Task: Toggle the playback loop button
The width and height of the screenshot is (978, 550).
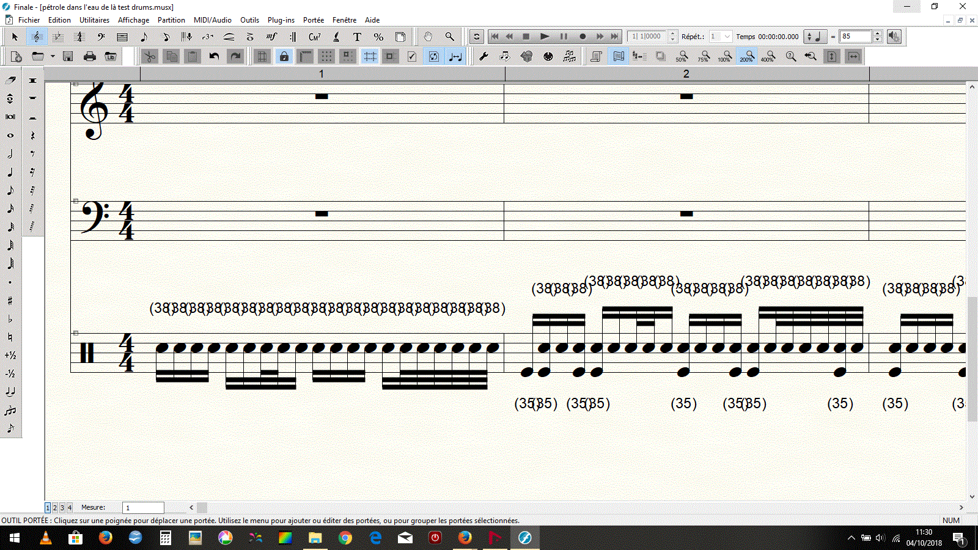Action: pos(477,37)
